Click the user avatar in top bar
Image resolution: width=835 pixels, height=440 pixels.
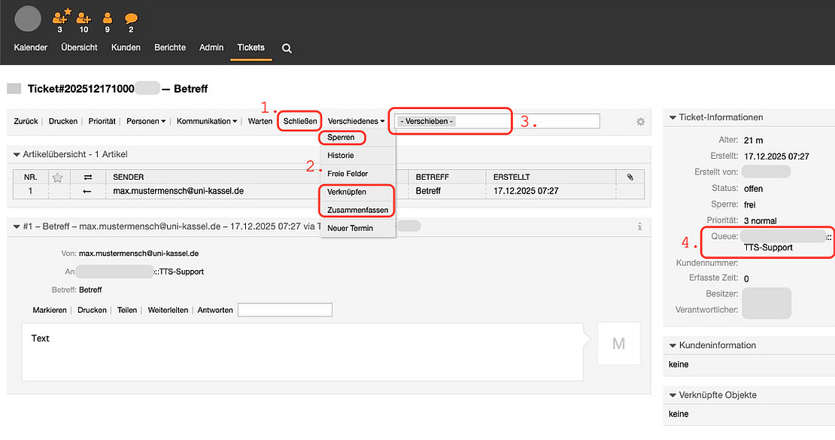tap(28, 19)
